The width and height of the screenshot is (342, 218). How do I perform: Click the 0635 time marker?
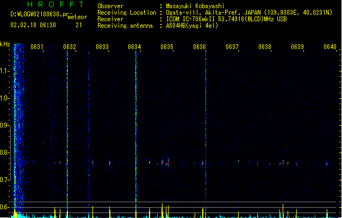click(167, 47)
